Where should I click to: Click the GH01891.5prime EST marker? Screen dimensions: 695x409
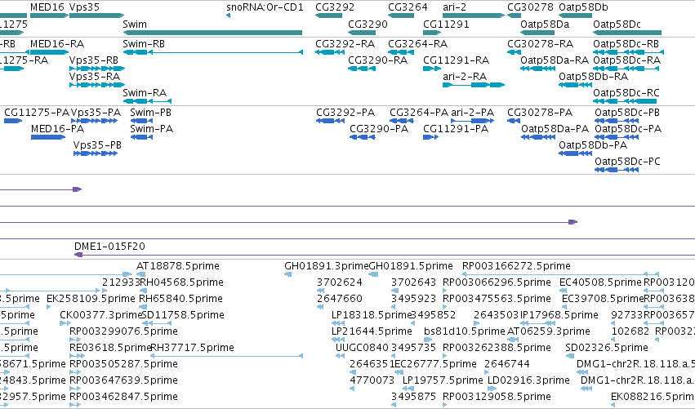[373, 274]
